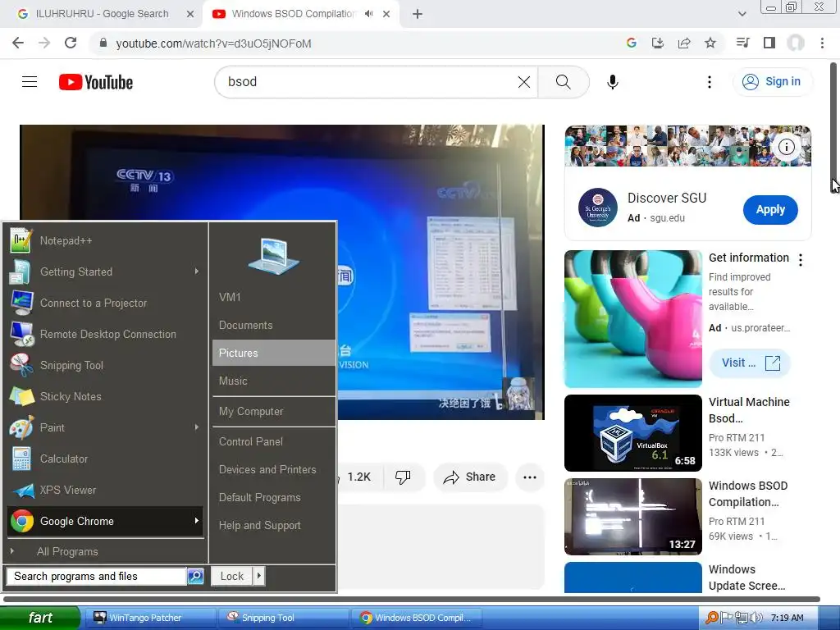Image resolution: width=840 pixels, height=630 pixels.
Task: Open Sticky Notes from Start menu
Action: click(x=105, y=396)
